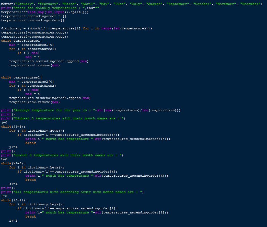Viewport: 267px width, 227px height.
Task: Click the "while temperatures2:" line
Action: point(21,77)
